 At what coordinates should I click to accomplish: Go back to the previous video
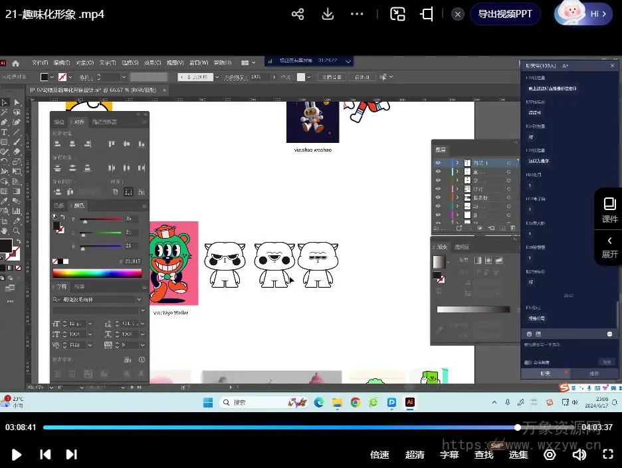(x=45, y=455)
